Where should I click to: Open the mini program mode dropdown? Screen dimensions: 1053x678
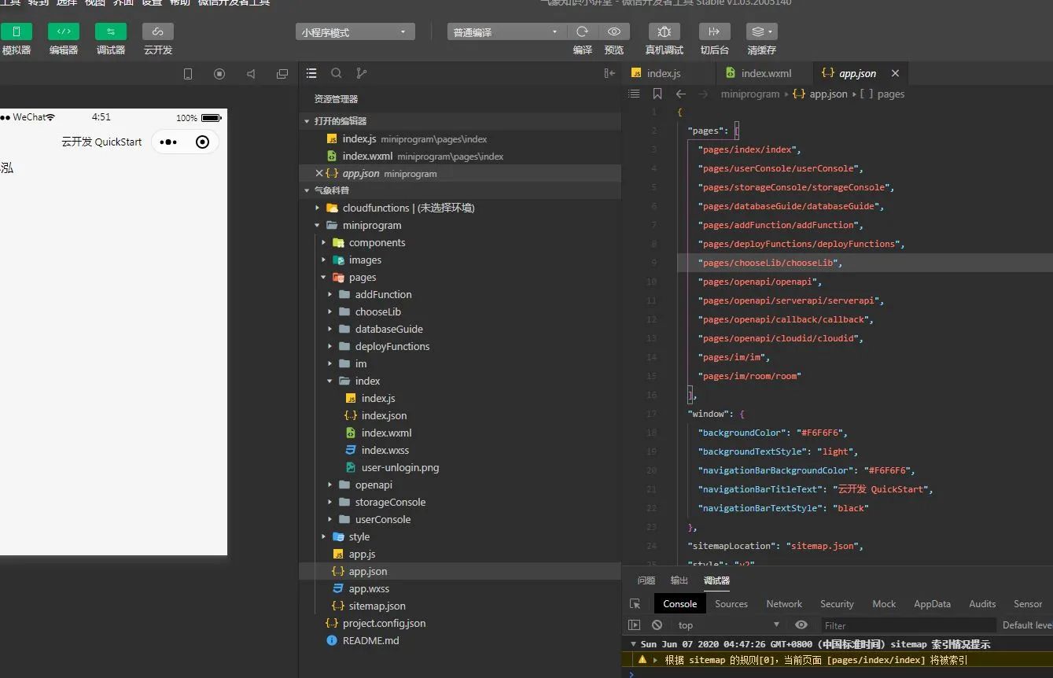coord(355,32)
